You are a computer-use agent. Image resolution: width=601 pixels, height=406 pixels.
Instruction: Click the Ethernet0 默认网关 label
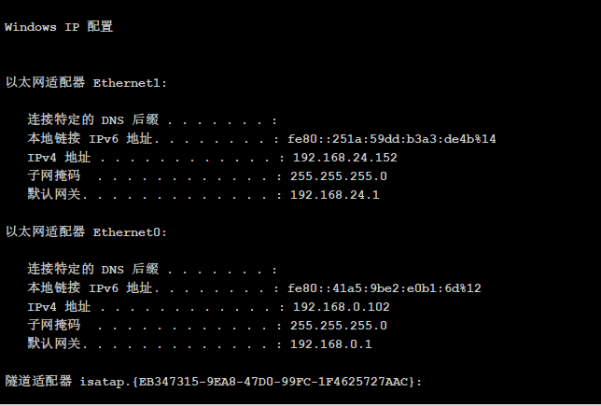(x=54, y=343)
